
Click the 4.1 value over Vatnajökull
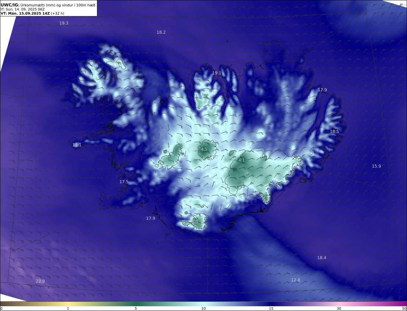(242, 160)
